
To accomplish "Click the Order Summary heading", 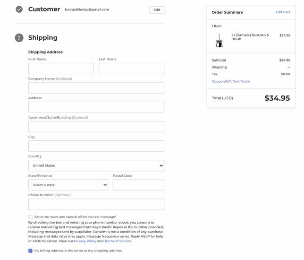I will pos(227,12).
